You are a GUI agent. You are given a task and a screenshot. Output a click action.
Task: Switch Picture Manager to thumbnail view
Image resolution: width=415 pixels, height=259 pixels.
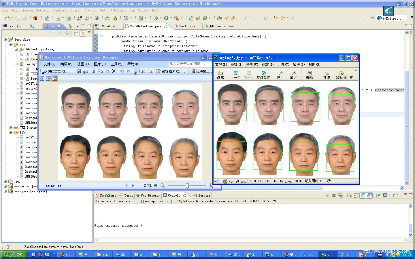coord(42,79)
